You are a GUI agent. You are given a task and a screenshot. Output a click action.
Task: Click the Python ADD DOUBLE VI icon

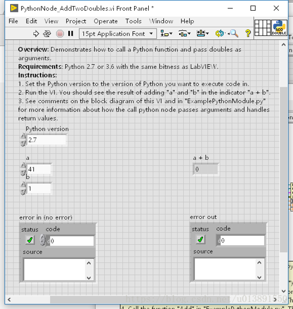coord(279,28)
